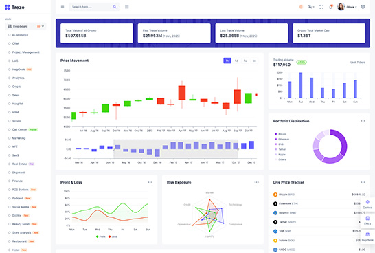This screenshot has width=375, height=253.
Task: Click the Binance coin icon in tracker
Action: coord(275,213)
